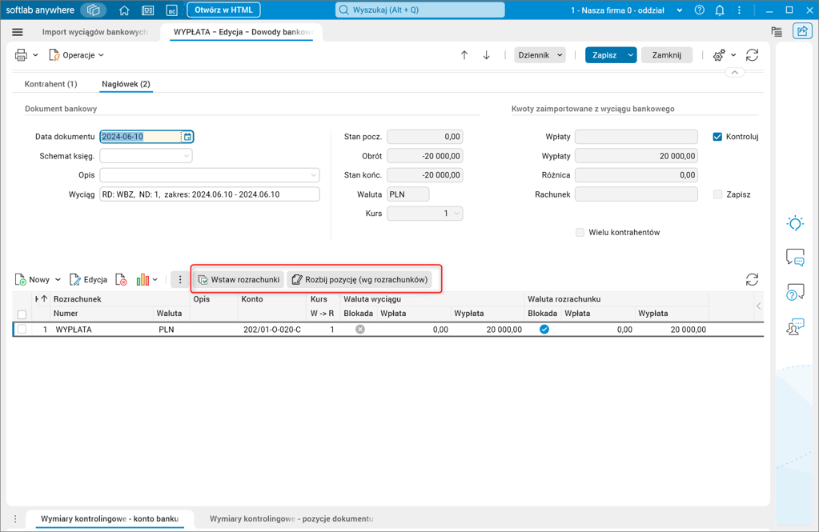The width and height of the screenshot is (819, 532).
Task: Click the Zamknij button
Action: [x=666, y=55]
